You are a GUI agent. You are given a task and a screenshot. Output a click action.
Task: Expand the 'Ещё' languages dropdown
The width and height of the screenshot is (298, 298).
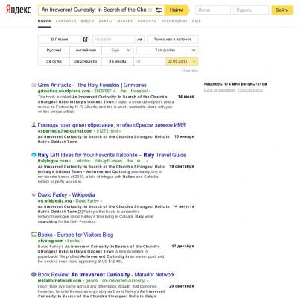[x=118, y=50]
